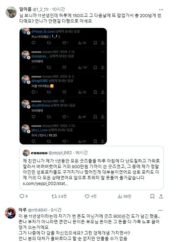The width and height of the screenshot is (177, 242).
Task: Click the 일이름 display name
Action: (x=25, y=9)
